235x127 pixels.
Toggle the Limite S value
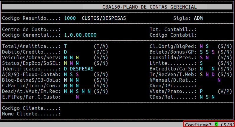point(201,63)
